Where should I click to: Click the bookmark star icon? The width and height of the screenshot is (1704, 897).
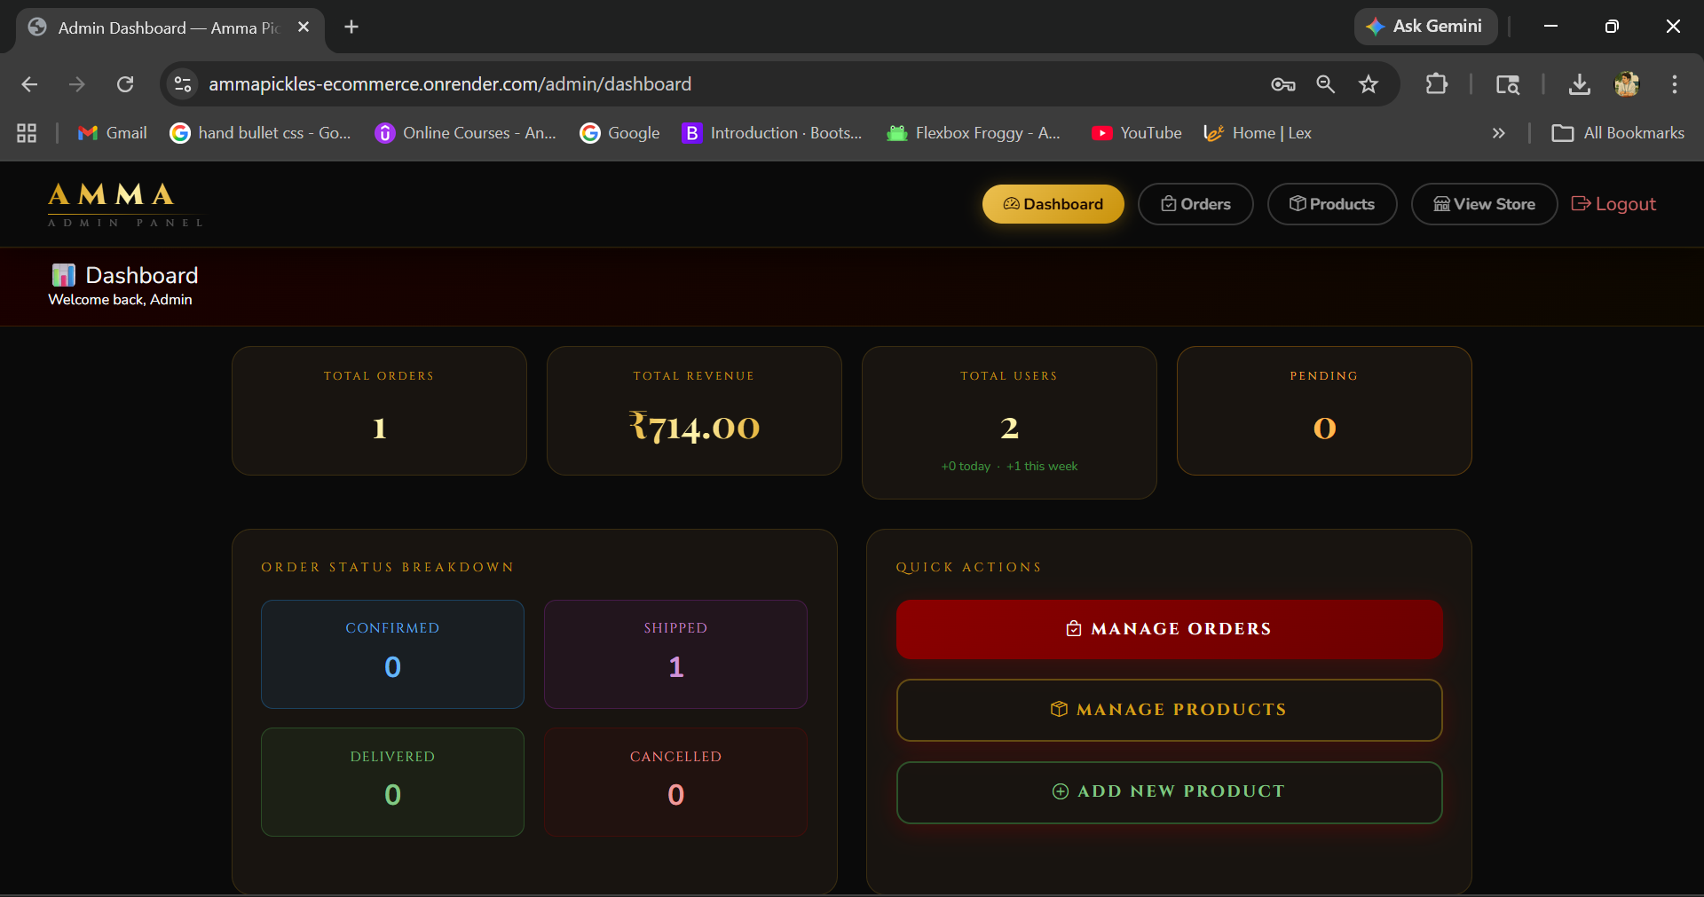pyautogui.click(x=1369, y=84)
